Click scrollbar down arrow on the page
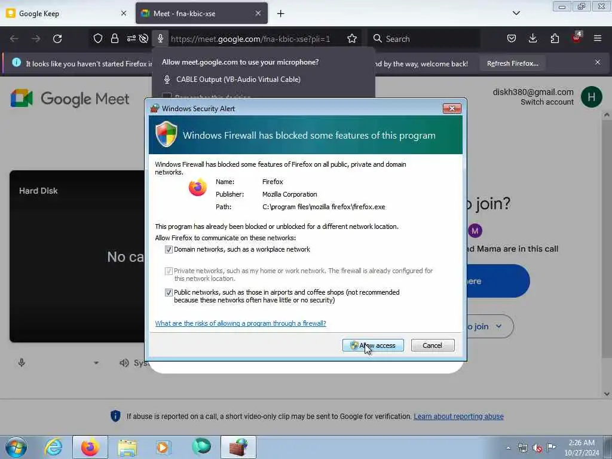612x459 pixels. [x=606, y=393]
